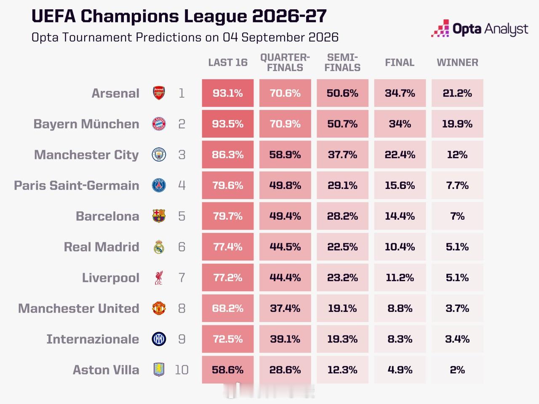This screenshot has height=404, width=539.
Task: Select the Barcelona club crest
Action: pos(159,216)
